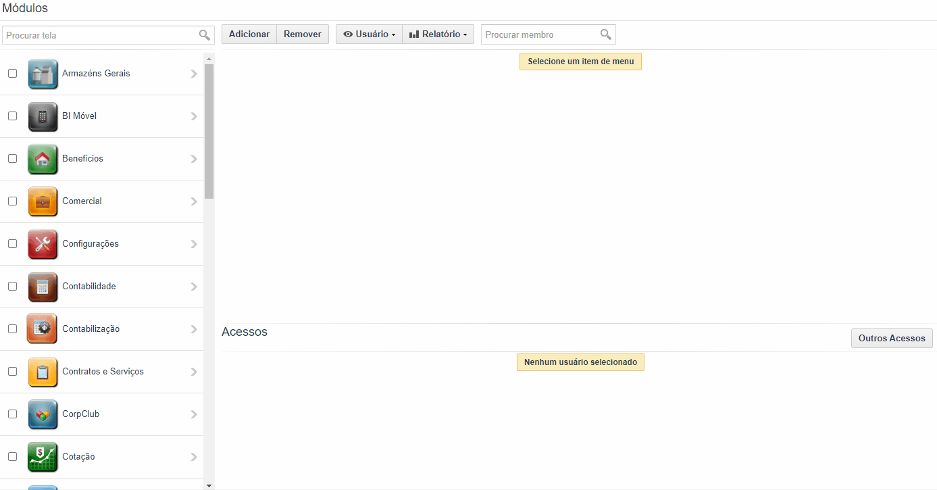
Task: Select the Contabilização checkbox
Action: point(12,329)
